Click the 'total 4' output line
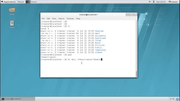 point(45,29)
